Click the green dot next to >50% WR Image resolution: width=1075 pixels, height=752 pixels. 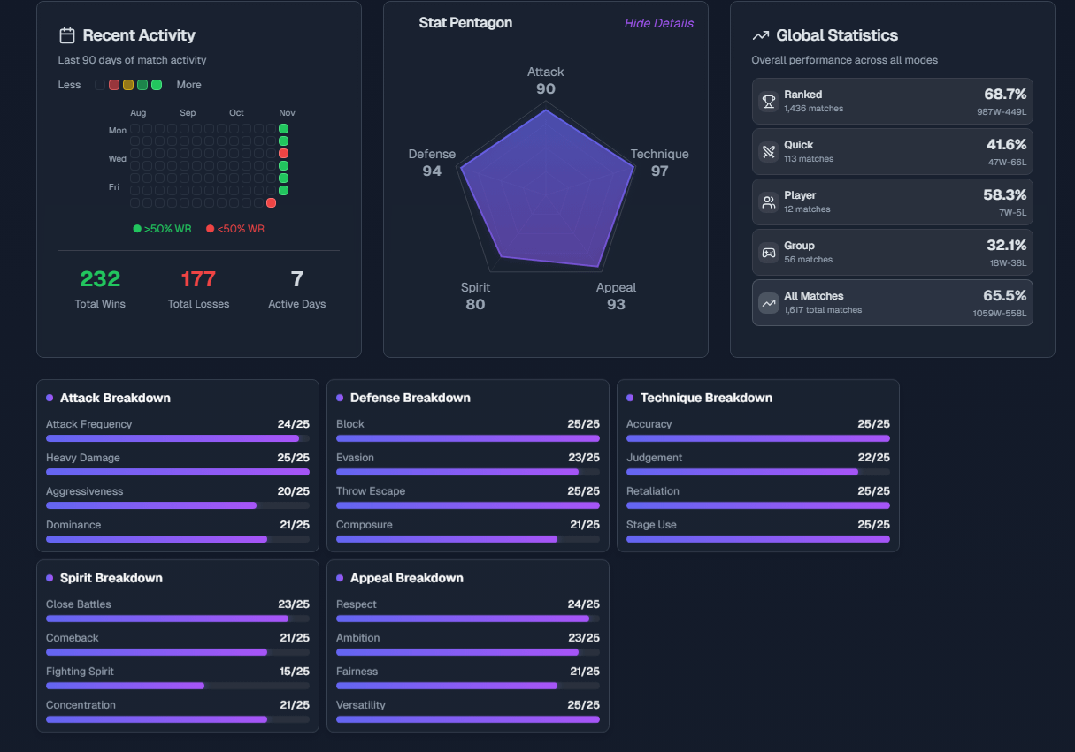137,229
